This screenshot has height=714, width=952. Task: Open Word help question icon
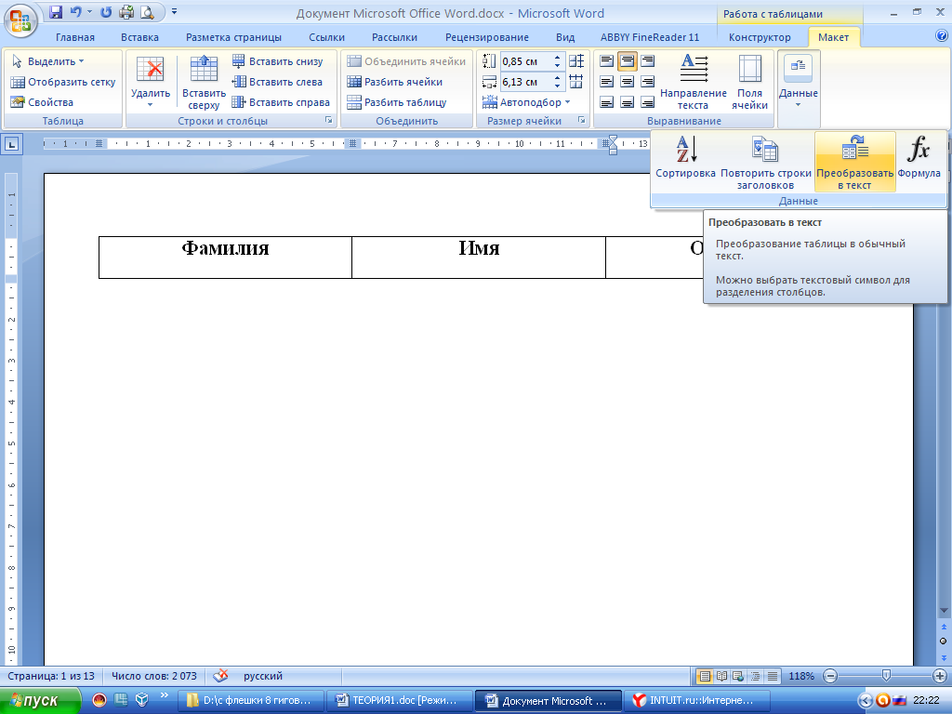pos(942,36)
